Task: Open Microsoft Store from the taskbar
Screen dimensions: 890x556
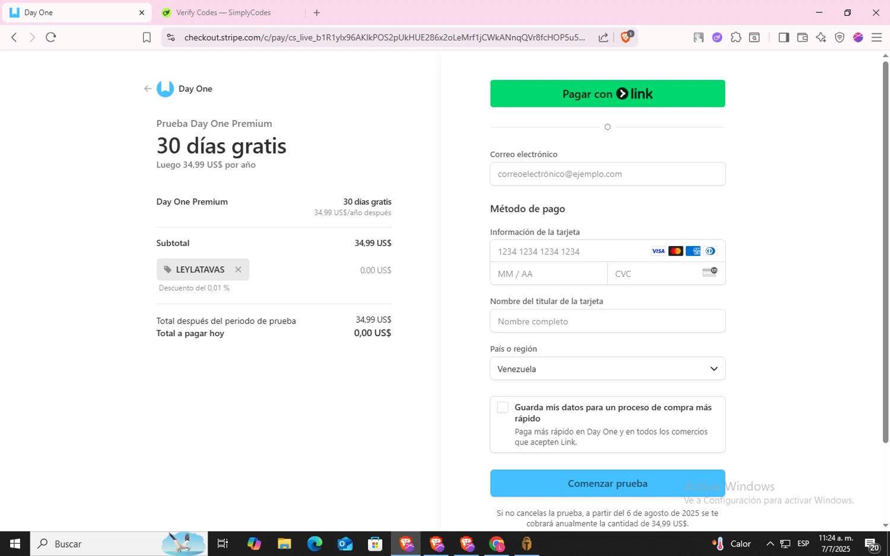Action: coord(375,544)
